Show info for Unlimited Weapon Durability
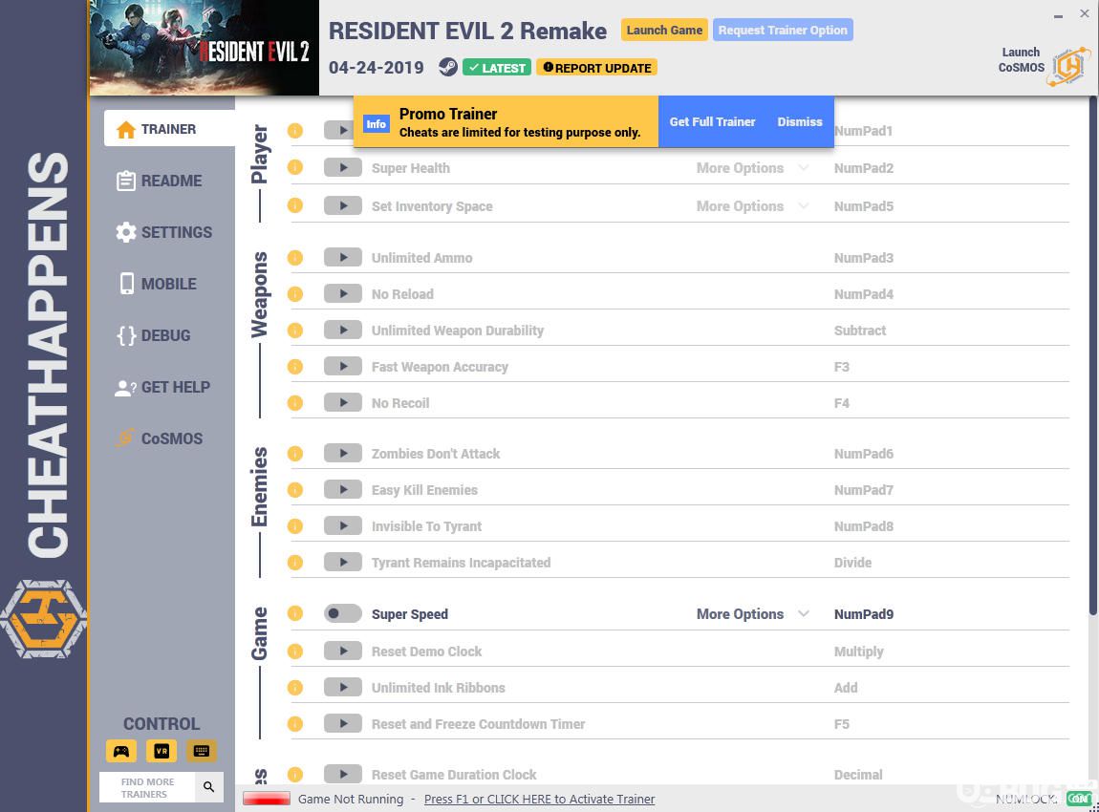The width and height of the screenshot is (1099, 812). pyautogui.click(x=295, y=330)
